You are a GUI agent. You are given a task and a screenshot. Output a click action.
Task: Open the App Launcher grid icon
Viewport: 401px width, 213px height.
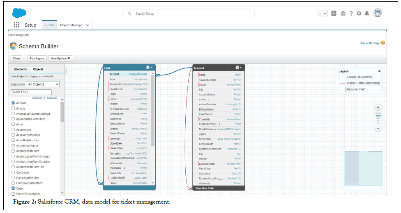(x=17, y=25)
